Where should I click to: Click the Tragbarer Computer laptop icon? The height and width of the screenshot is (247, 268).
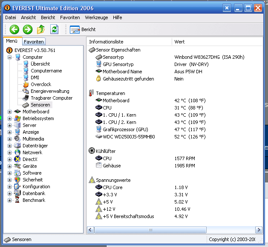coord(26,98)
